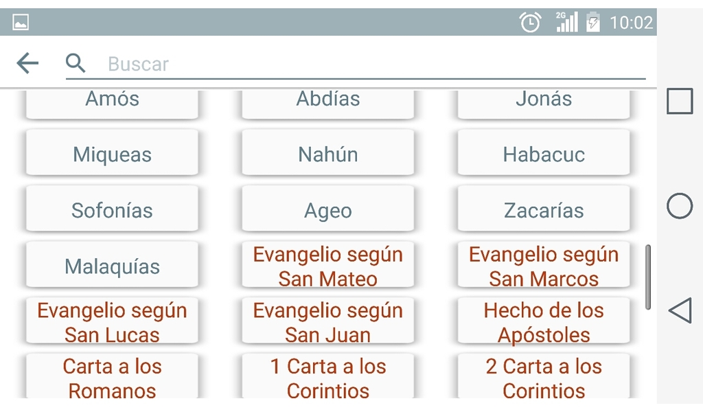The image size is (703, 412).
Task: Open the book Ageo
Action: 328,210
